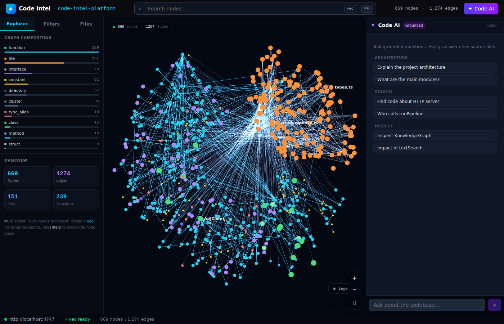Click the localhost:4747 status entry

point(30,319)
